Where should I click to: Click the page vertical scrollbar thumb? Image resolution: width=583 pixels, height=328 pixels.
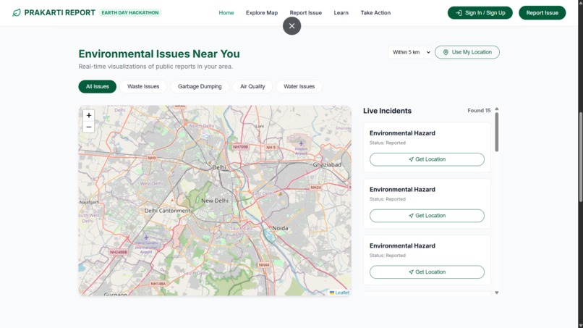click(580, 157)
